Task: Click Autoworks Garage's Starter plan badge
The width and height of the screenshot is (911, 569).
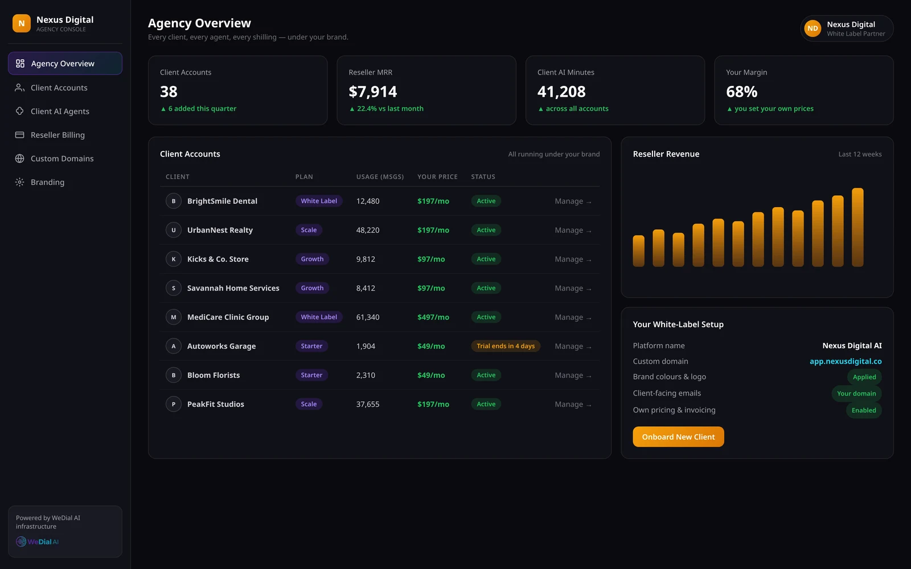Action: click(311, 346)
